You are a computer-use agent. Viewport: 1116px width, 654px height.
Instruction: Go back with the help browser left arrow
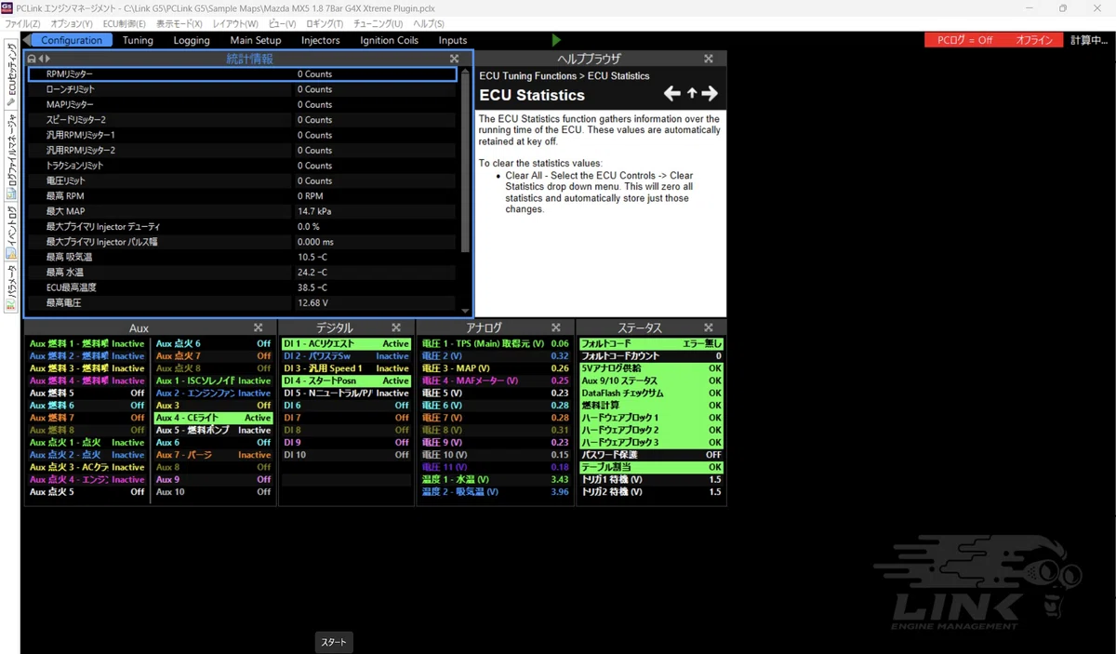(x=672, y=94)
